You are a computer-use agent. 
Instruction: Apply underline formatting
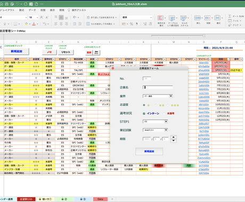tap(5, 24)
